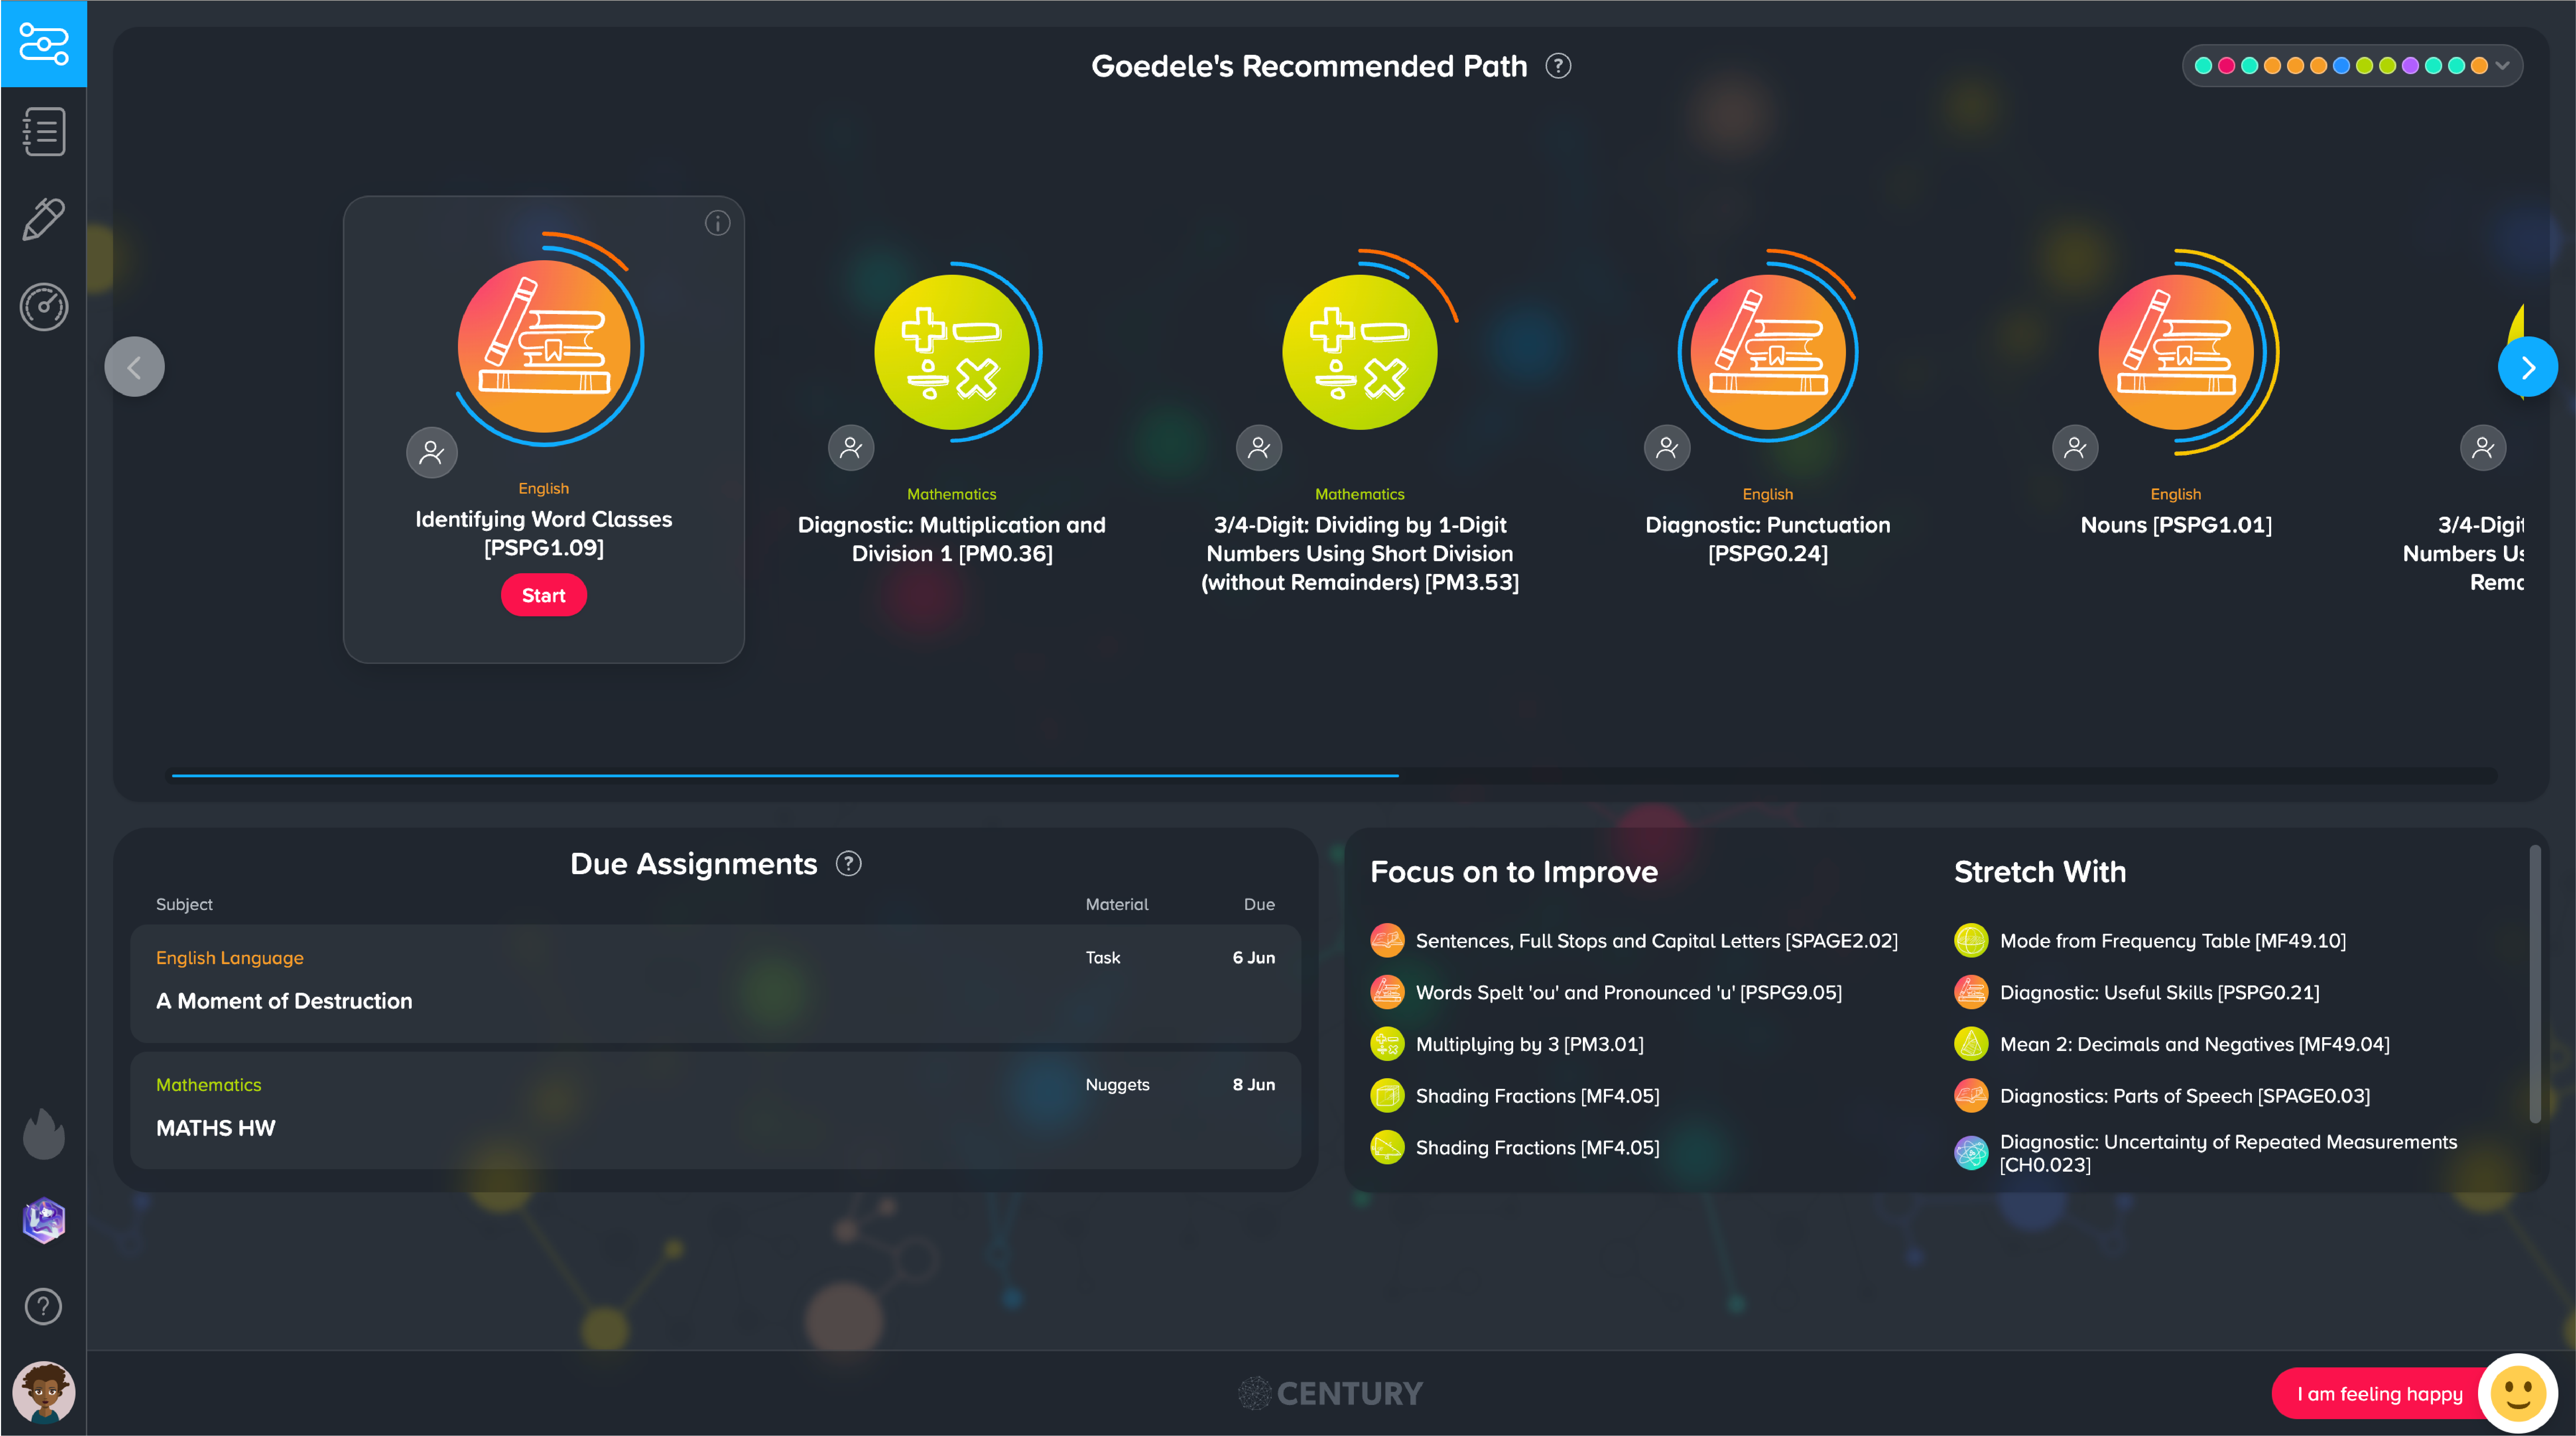Show help for Due Assignments
The width and height of the screenshot is (2576, 1436).
coord(848,863)
